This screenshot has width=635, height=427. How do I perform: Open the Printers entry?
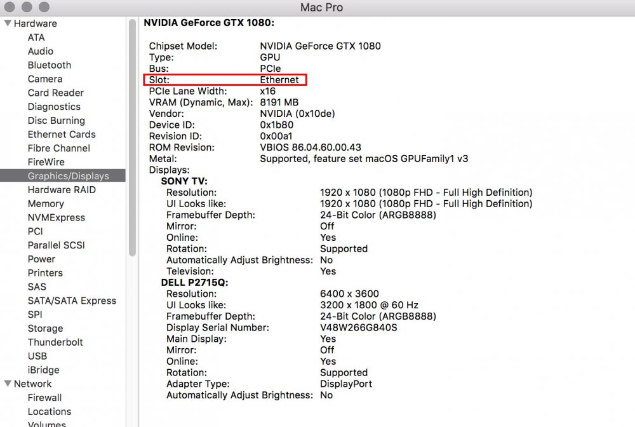(45, 273)
